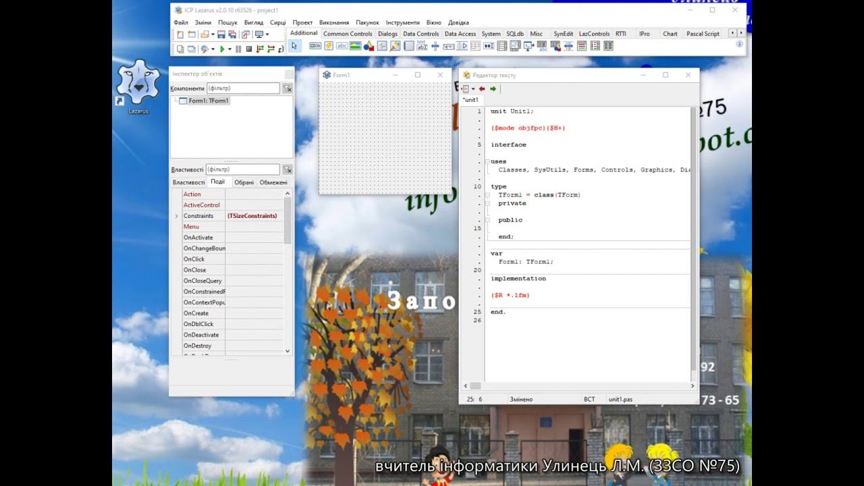Select the TCheckListBox component icon

[x=502, y=46]
